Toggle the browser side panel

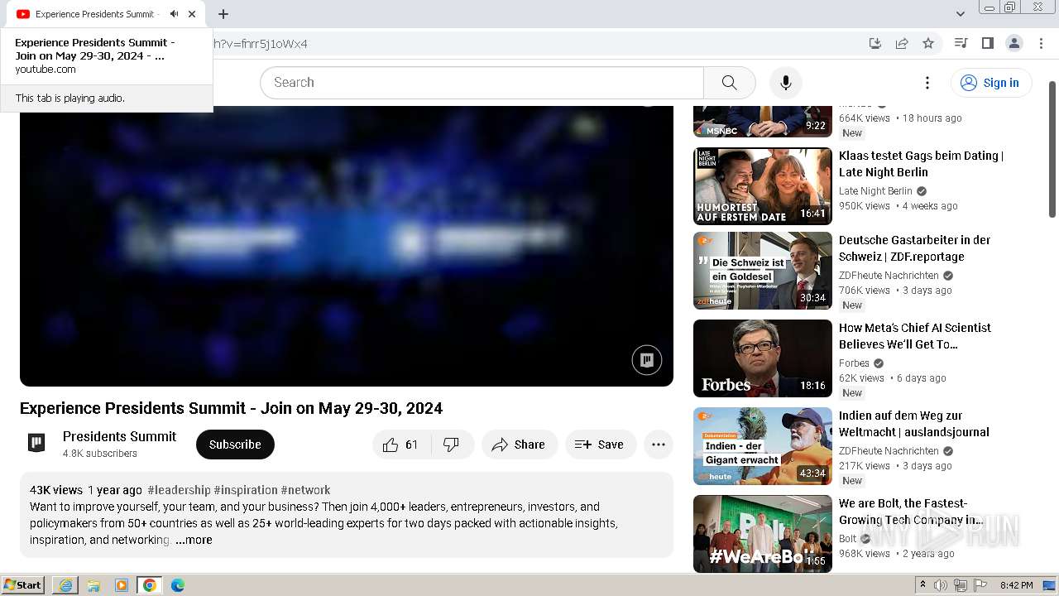(987, 43)
